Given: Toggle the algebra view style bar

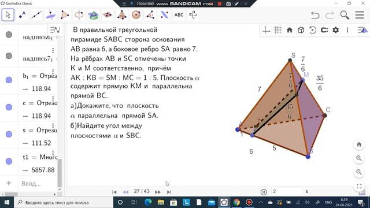Looking at the screenshot, I should (x=55, y=30).
